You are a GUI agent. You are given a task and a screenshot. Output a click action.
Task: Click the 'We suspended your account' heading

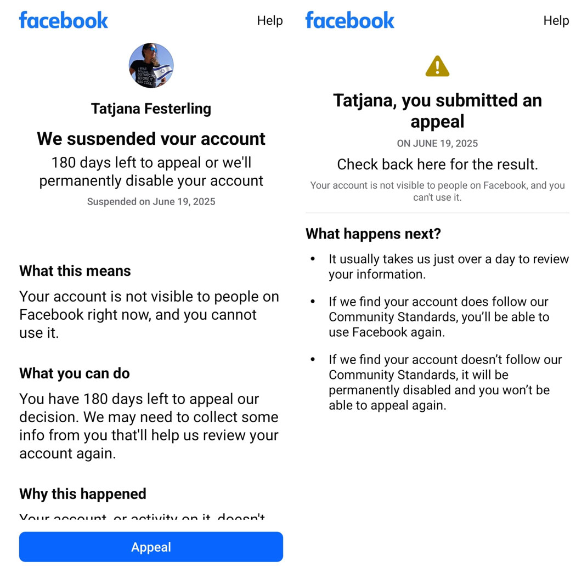coord(151,139)
